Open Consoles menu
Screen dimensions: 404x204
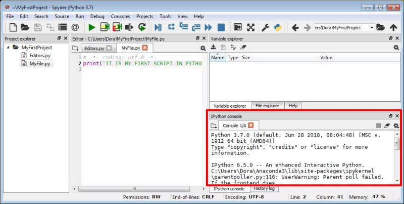[x=120, y=16]
